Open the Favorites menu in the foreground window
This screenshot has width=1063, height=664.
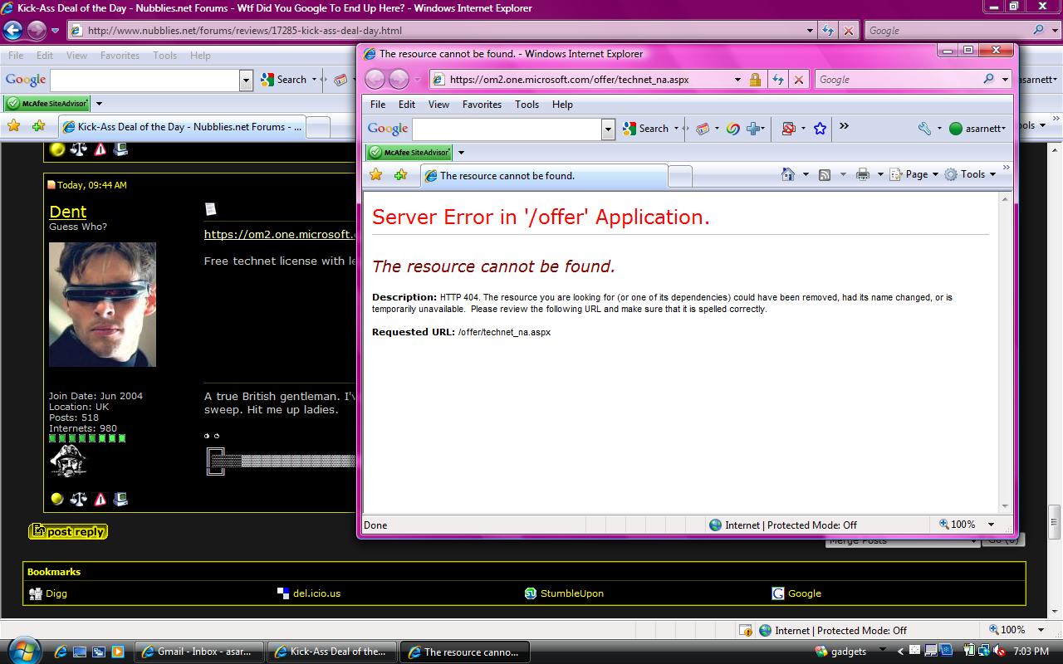[482, 105]
